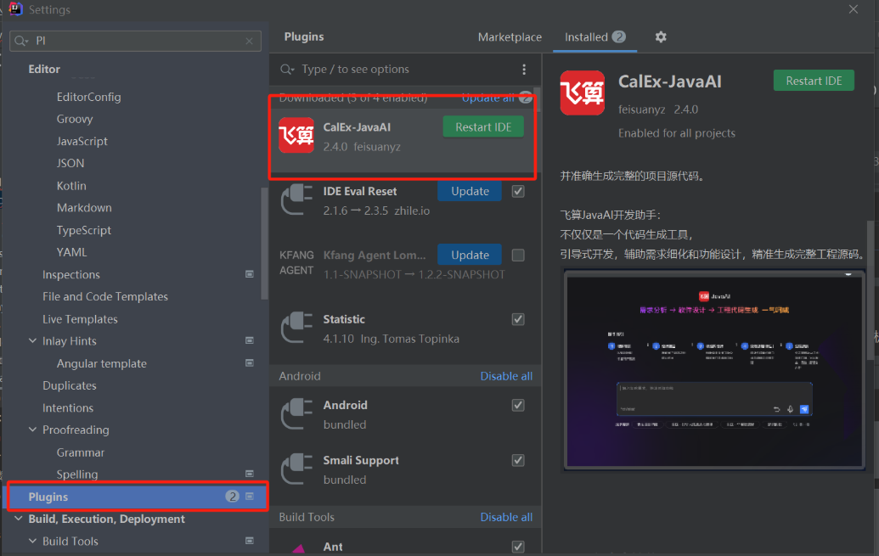Toggle the IDE Eval Reset plugin checkbox
The image size is (879, 556).
click(518, 191)
